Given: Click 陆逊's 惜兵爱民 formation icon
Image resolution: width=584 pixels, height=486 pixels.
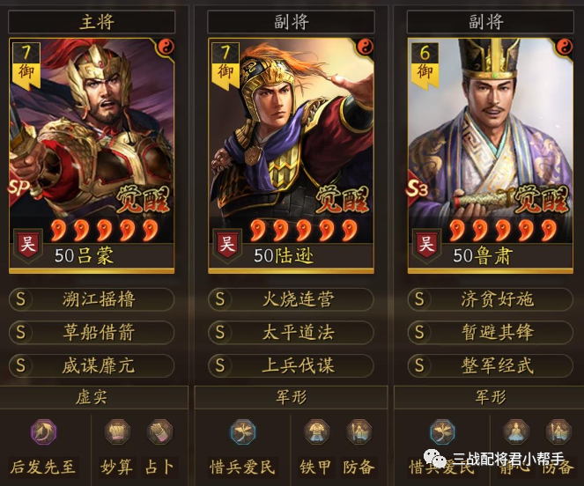Looking at the screenshot, I should tap(243, 432).
